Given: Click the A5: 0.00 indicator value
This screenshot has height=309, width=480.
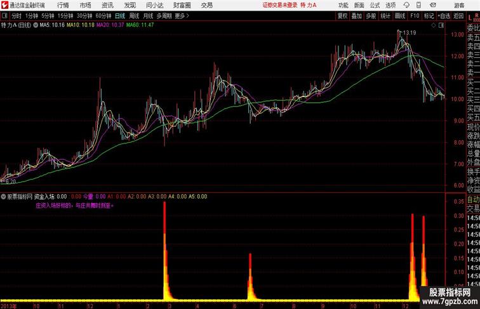Looking at the screenshot, I should click(197, 197).
